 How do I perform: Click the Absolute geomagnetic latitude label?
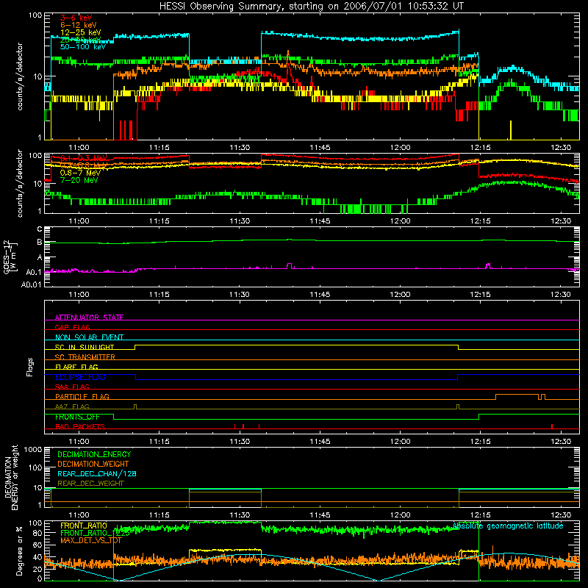tap(508, 526)
